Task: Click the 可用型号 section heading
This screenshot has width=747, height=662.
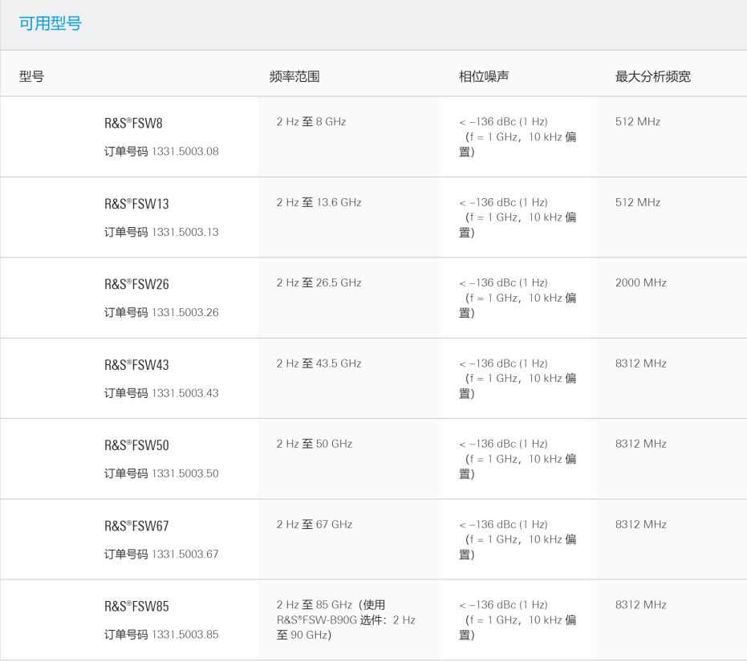Action: pyautogui.click(x=50, y=23)
